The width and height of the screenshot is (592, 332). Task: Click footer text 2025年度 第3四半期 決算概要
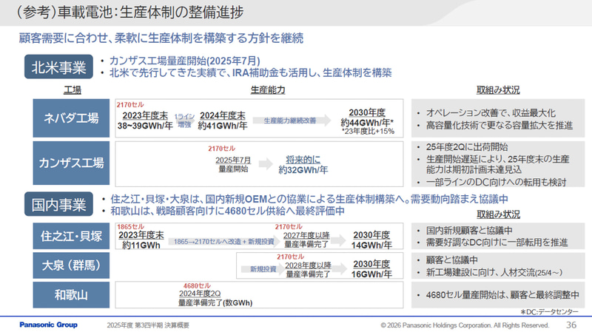pos(148,325)
